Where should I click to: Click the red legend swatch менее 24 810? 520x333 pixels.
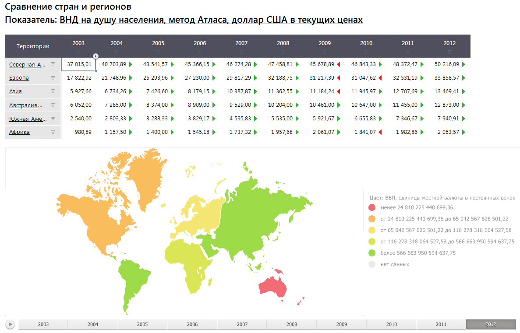click(x=372, y=207)
